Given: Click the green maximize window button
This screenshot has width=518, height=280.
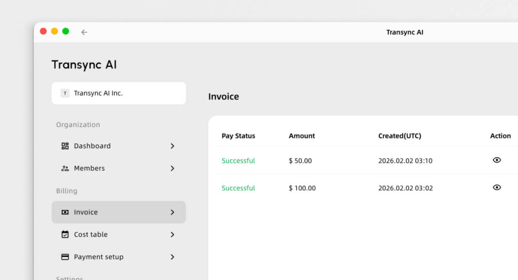Looking at the screenshot, I should (66, 31).
